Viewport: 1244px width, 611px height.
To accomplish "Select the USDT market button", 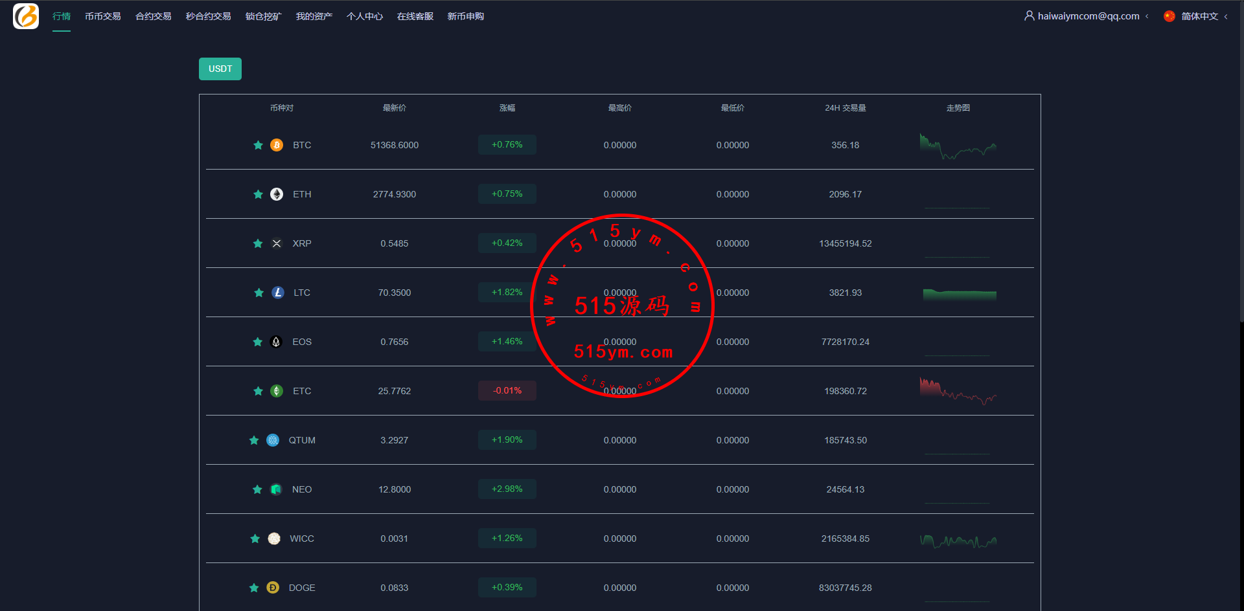I will [220, 69].
